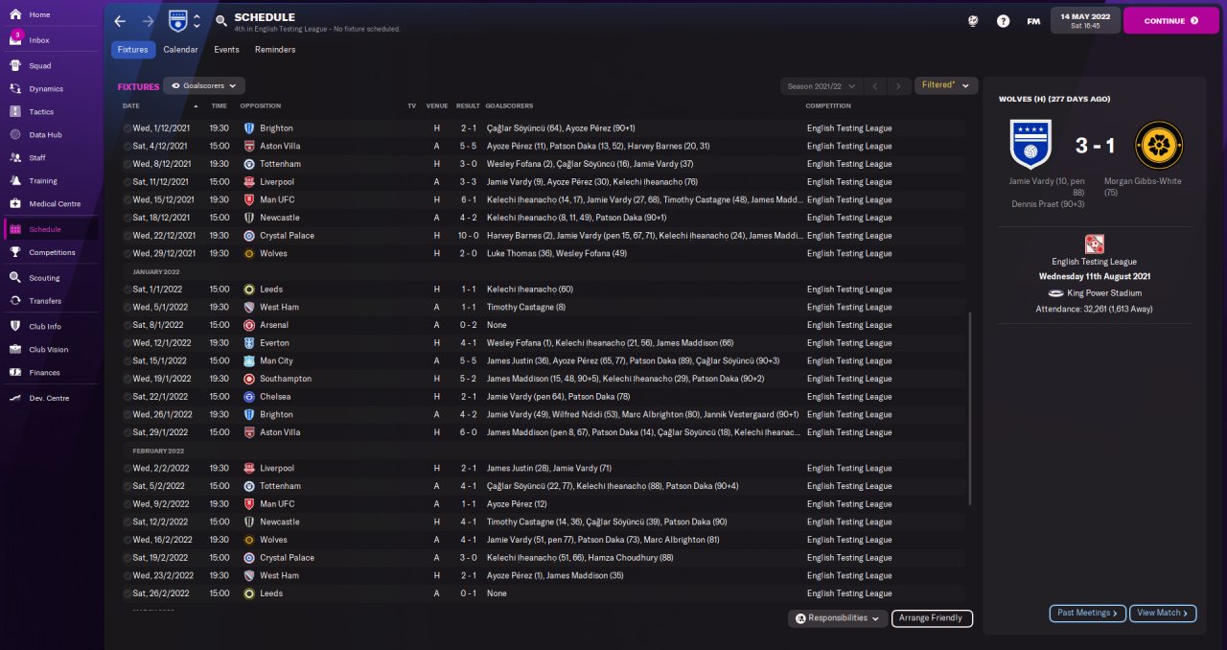Click the Arrange Friendly button
The height and width of the screenshot is (650, 1227).
(932, 618)
